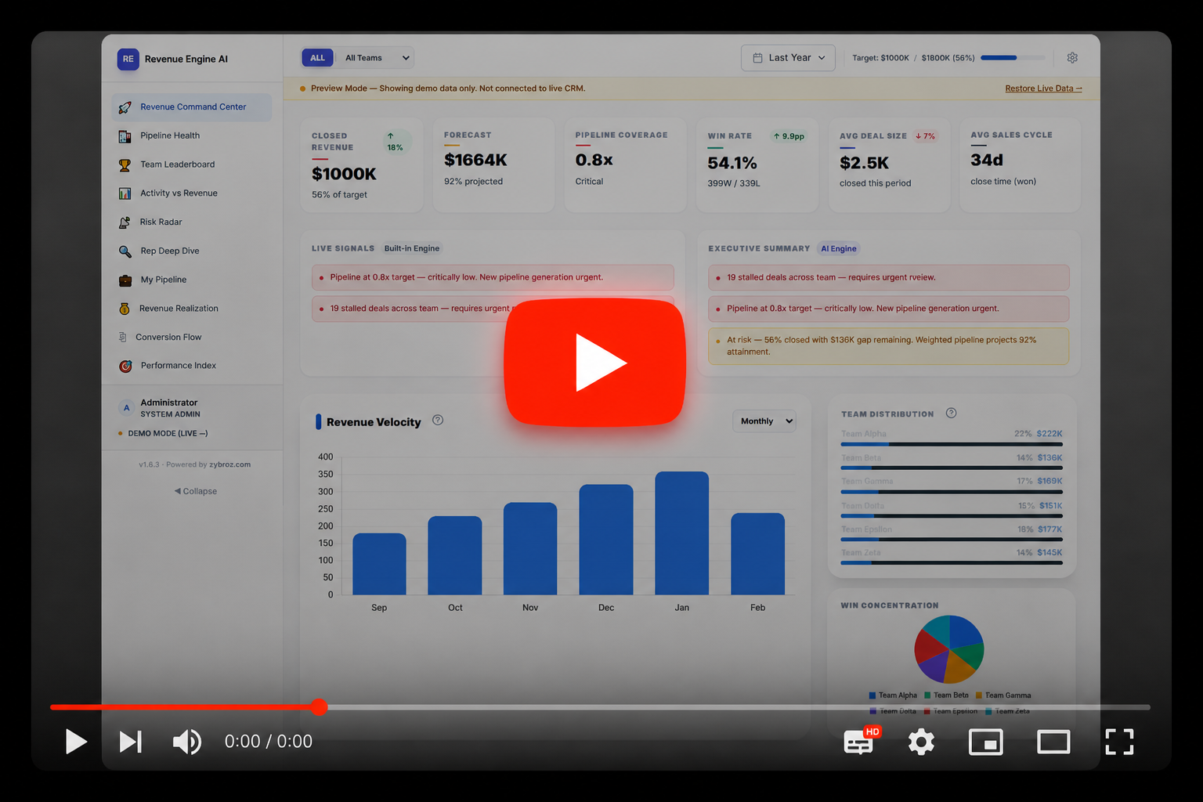The image size is (1203, 802).
Task: Click the Revenue Realization money bag icon
Action: pyautogui.click(x=125, y=309)
